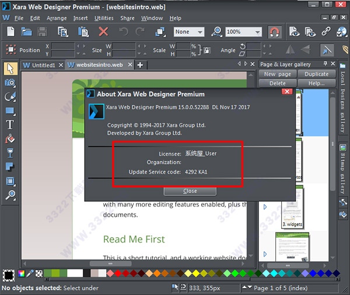Image resolution: width=350 pixels, height=295 pixels.
Task: Click the Save floppy disk icon
Action: pos(42,31)
